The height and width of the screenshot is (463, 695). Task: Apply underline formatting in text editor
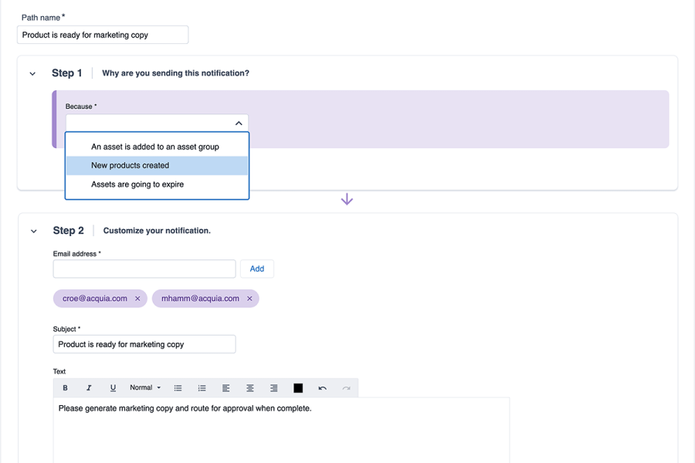[113, 388]
